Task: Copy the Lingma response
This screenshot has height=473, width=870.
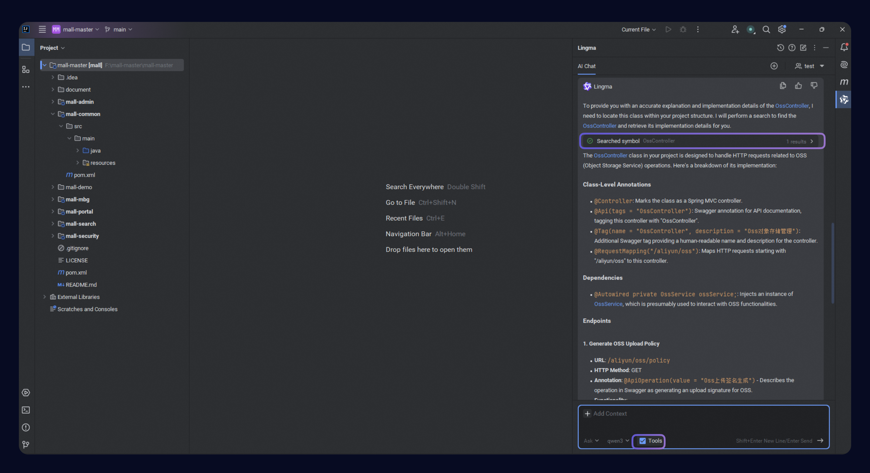Action: click(783, 86)
